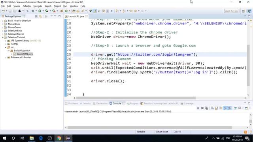Click Remove All Terminated Launches icon
Image resolution: width=253 pixels, height=142 pixels.
[x=206, y=108]
